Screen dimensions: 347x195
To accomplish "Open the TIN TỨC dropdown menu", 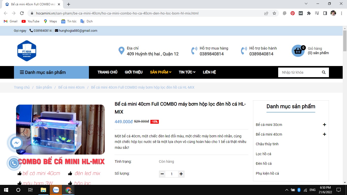I will coord(187,72).
